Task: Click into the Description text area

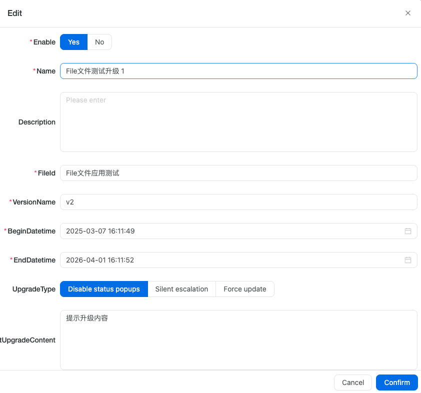Action: (x=238, y=122)
